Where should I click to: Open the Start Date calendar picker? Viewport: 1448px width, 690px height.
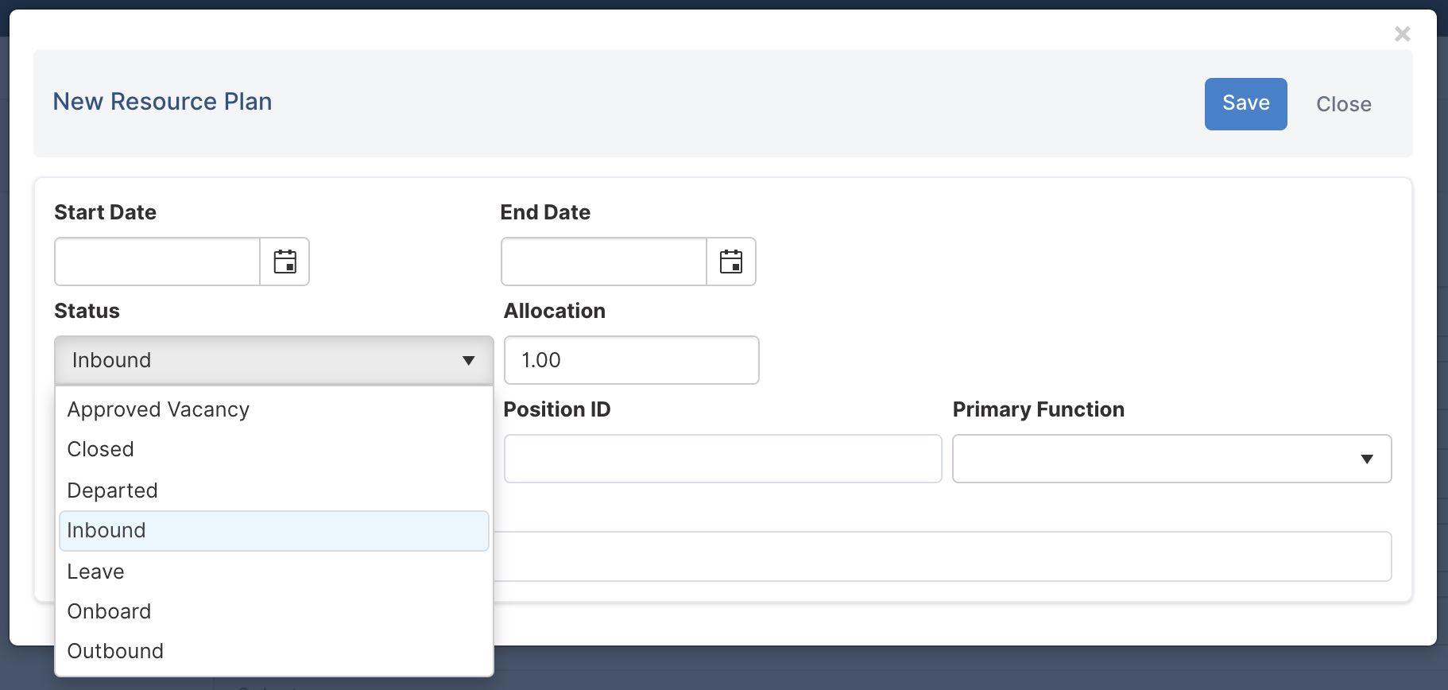(285, 262)
